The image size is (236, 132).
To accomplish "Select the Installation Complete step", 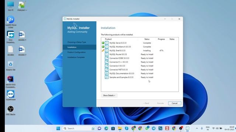I will click(76, 57).
